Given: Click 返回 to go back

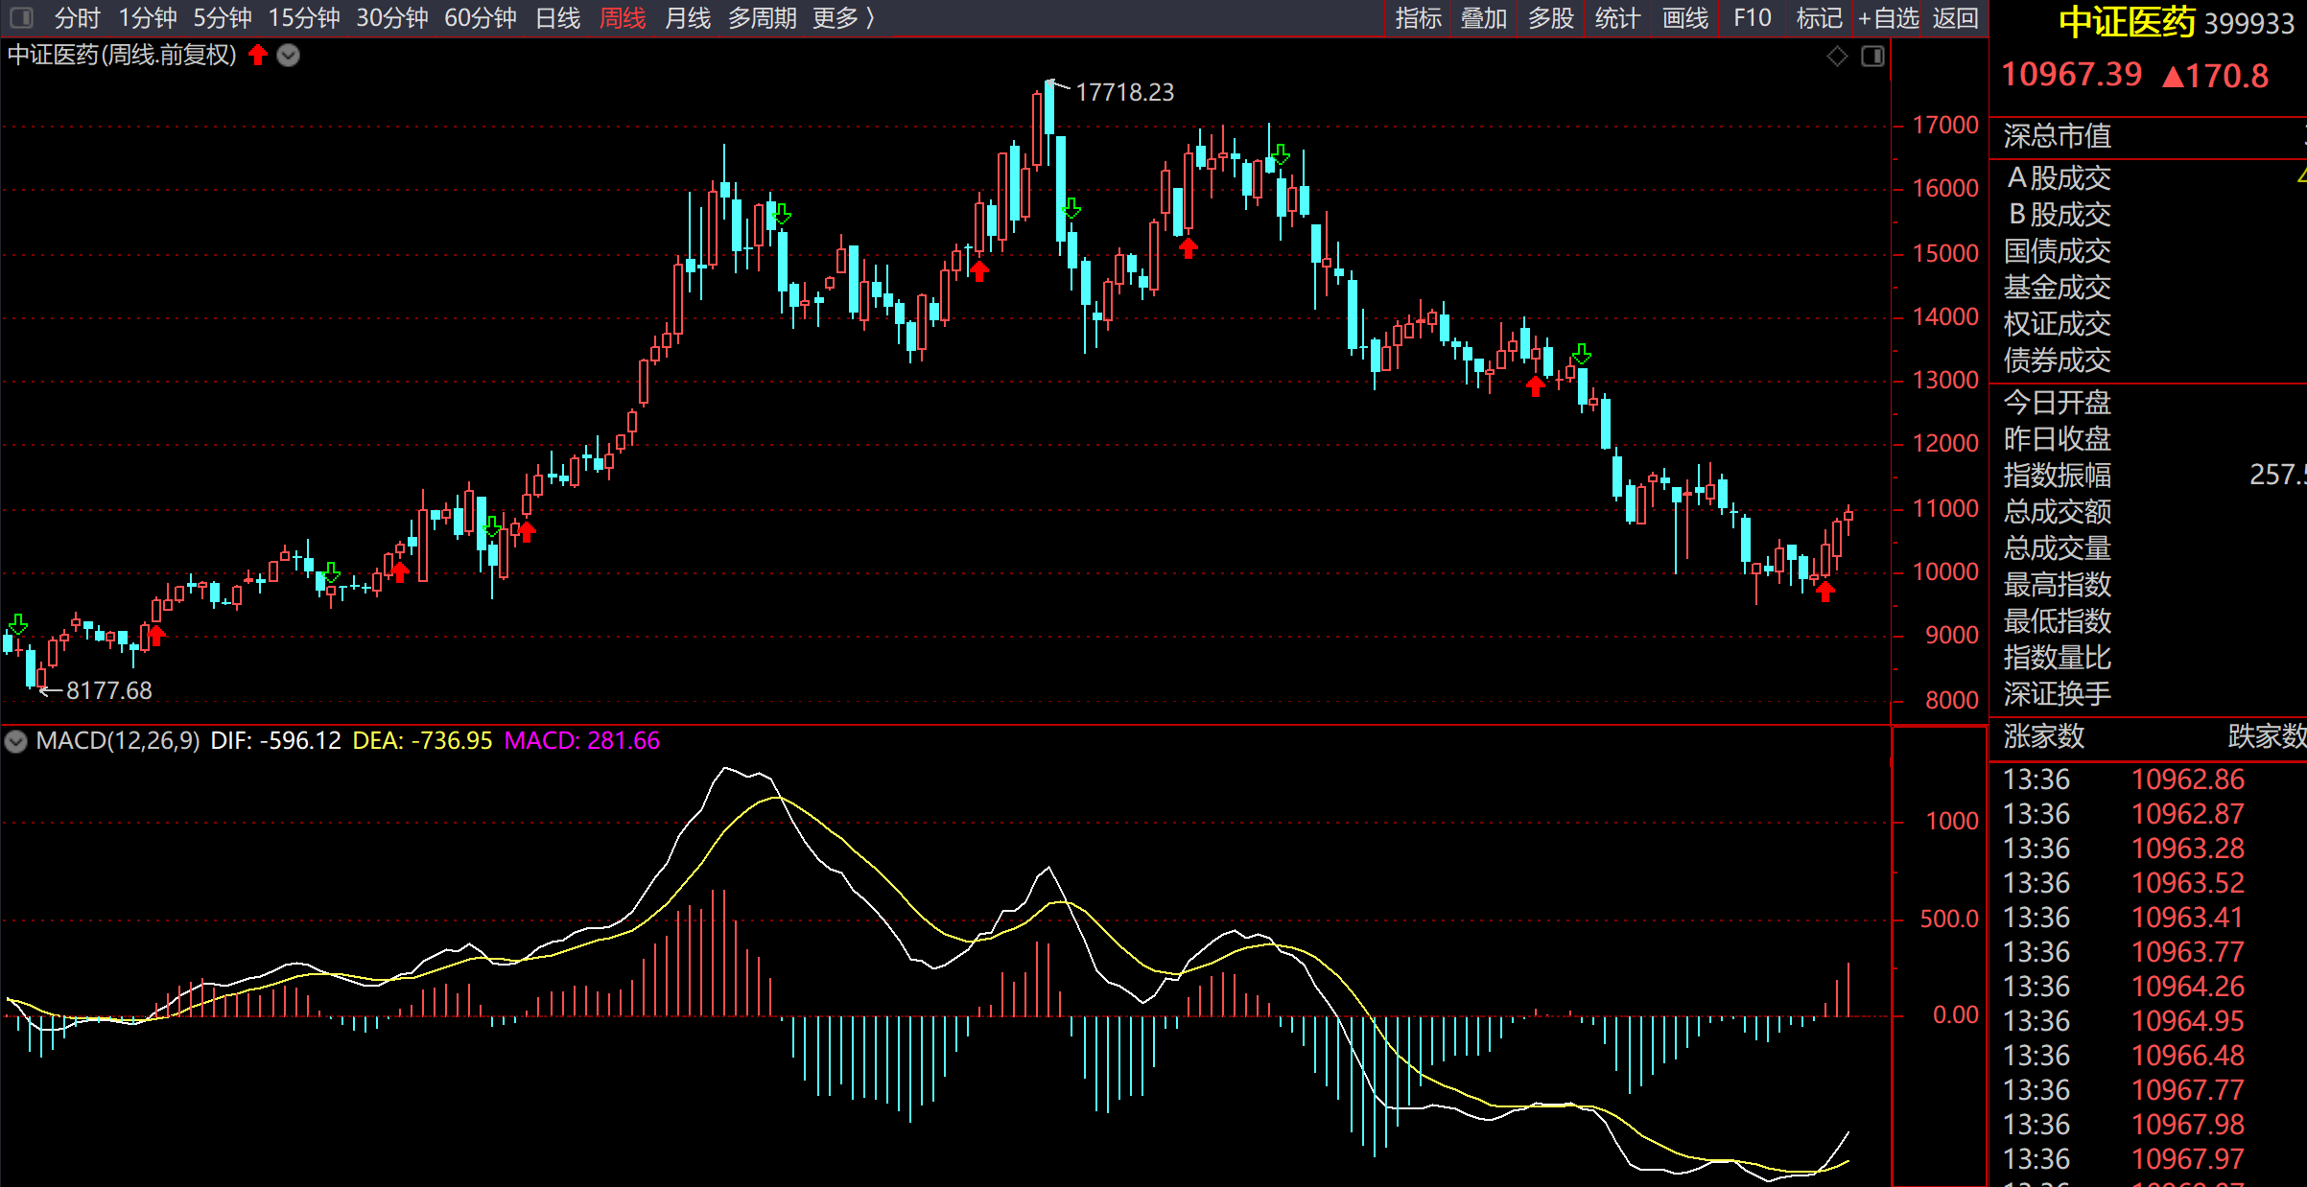Looking at the screenshot, I should [x=1955, y=18].
